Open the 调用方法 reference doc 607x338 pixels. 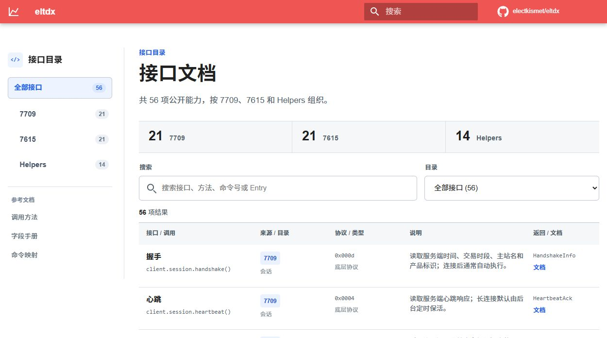coord(24,217)
